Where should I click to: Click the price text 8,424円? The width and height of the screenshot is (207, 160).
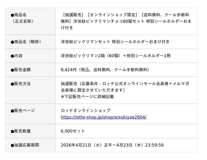click(x=69, y=69)
